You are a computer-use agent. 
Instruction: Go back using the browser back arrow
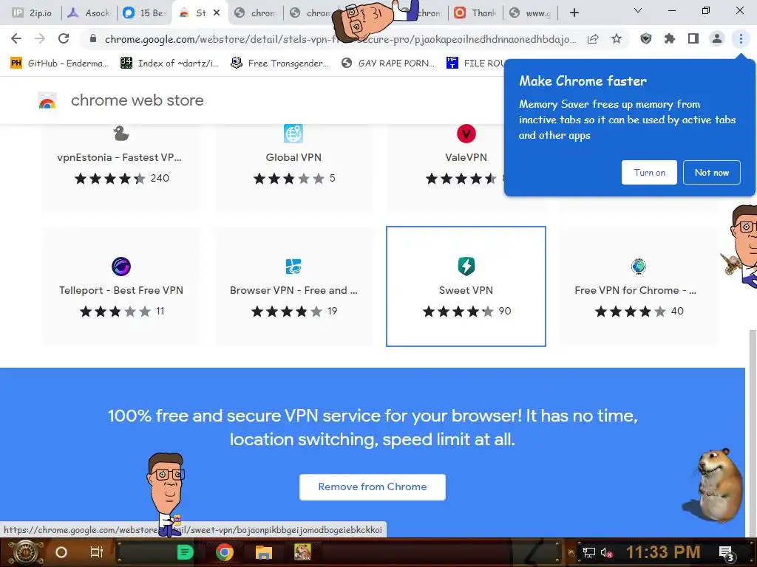pyautogui.click(x=16, y=38)
